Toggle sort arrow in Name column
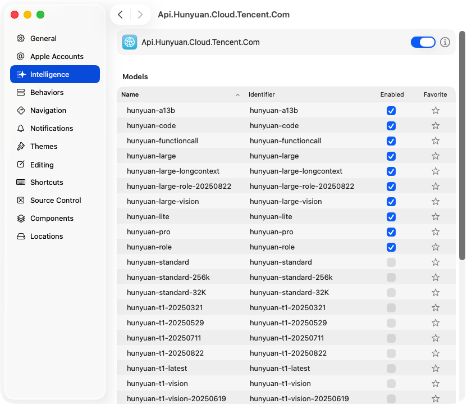The width and height of the screenshot is (467, 404). (x=237, y=95)
